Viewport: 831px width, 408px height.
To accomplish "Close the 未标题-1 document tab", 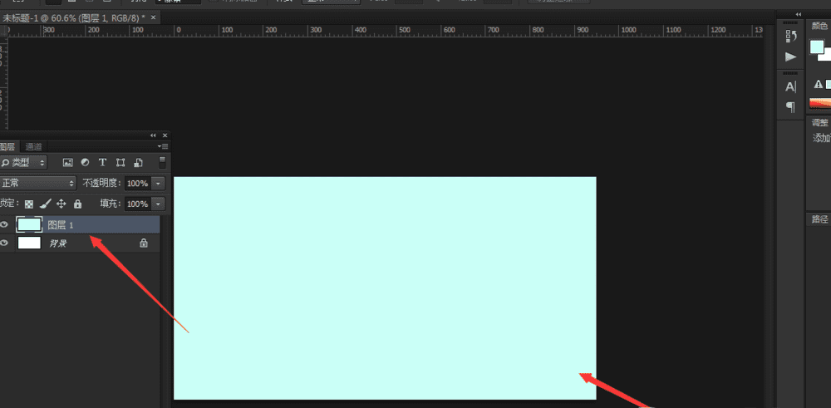I will [153, 17].
